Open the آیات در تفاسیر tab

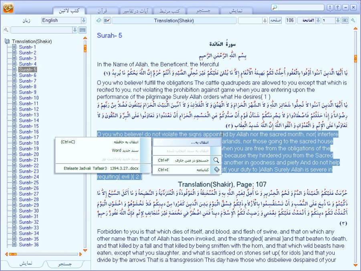pos(135,10)
